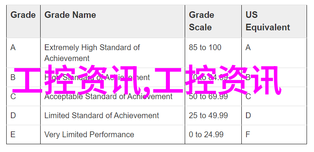Click the Grade column header
Image resolution: width=314 pixels, height=152 pixels.
point(23,21)
